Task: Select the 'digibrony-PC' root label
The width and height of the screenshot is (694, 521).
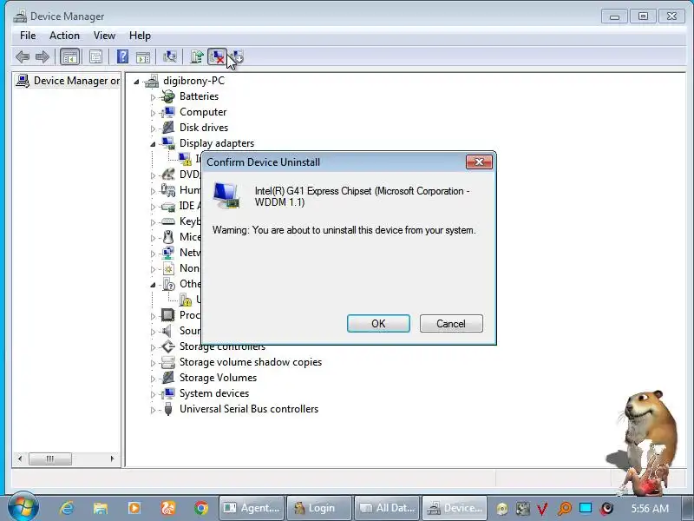Action: [193, 81]
